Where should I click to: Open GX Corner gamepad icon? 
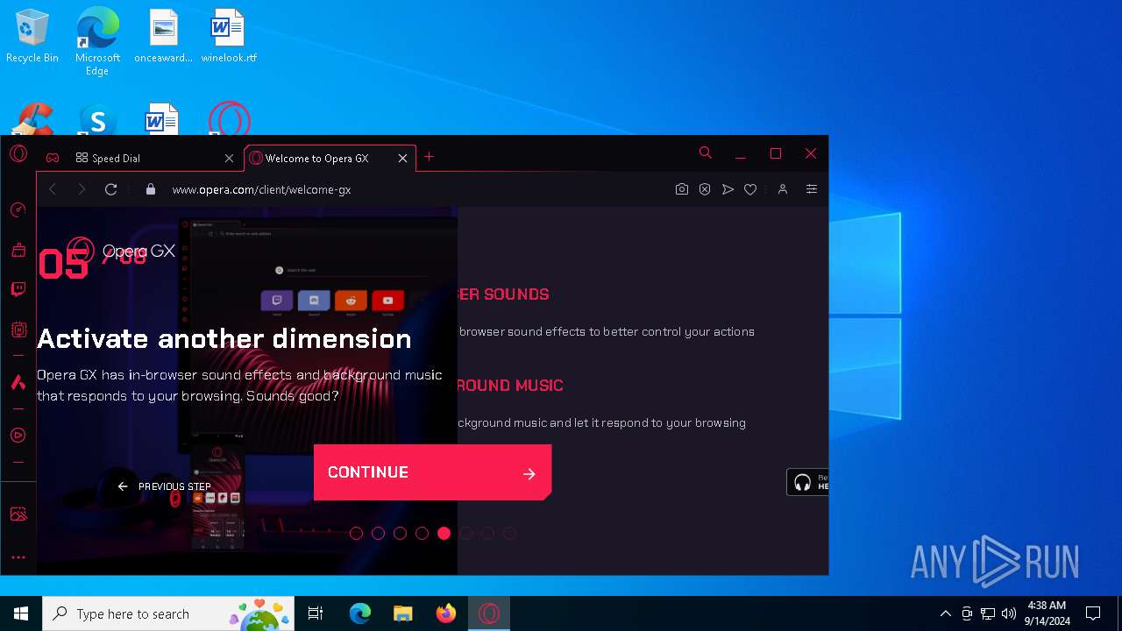point(53,158)
